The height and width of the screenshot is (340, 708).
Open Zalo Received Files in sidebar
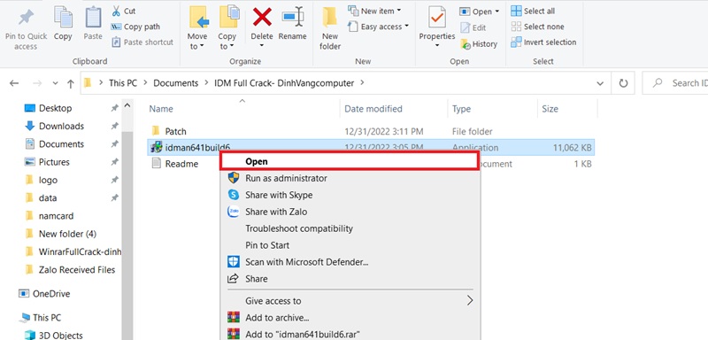coord(77,270)
